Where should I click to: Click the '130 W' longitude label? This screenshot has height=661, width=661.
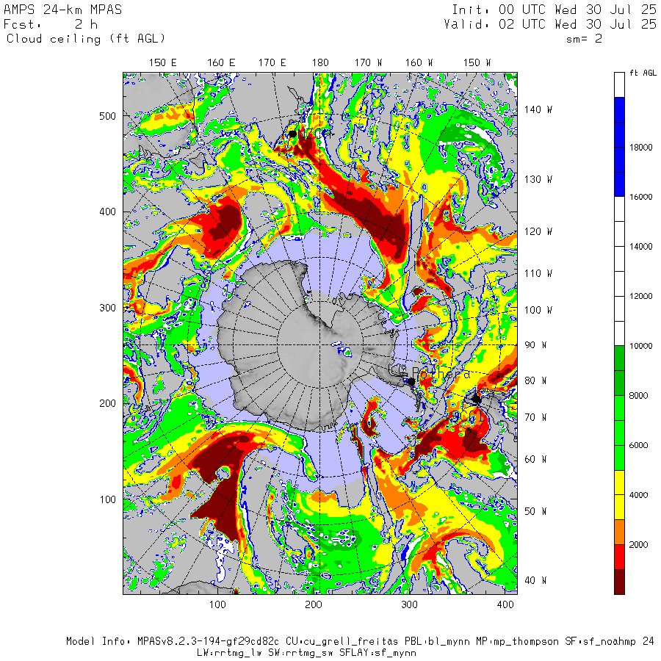pyautogui.click(x=538, y=179)
